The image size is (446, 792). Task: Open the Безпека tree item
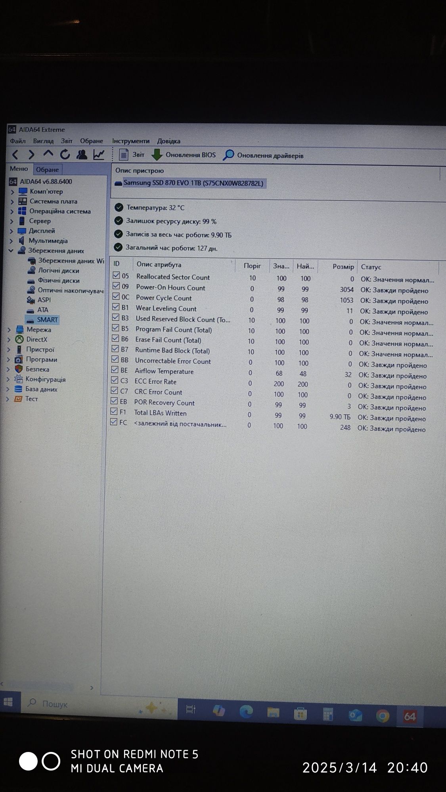tap(33, 369)
